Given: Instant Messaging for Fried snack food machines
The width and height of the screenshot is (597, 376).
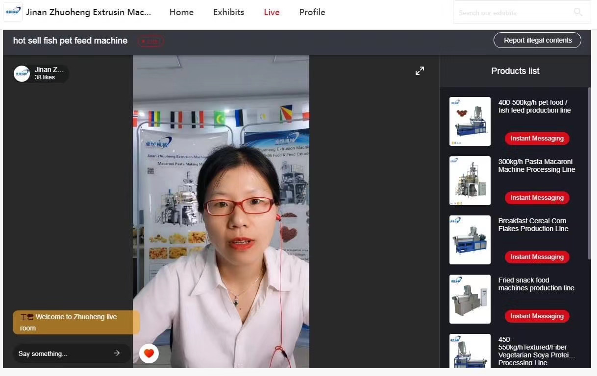Looking at the screenshot, I should click(537, 316).
